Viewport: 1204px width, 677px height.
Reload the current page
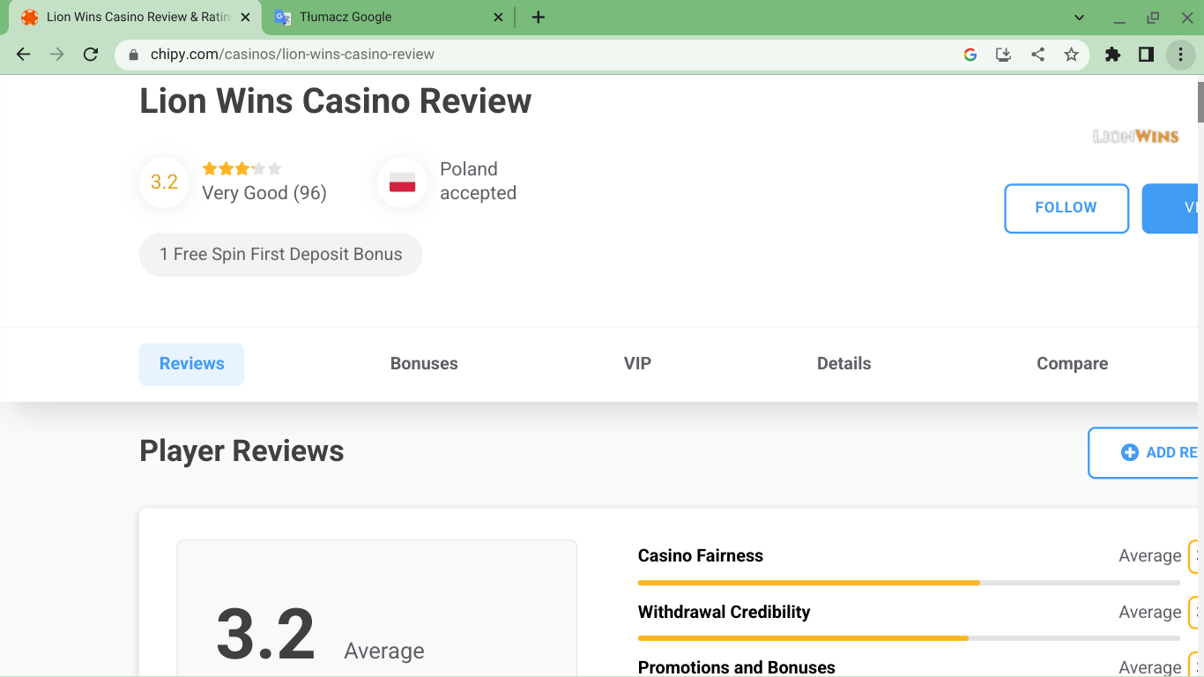(x=90, y=55)
